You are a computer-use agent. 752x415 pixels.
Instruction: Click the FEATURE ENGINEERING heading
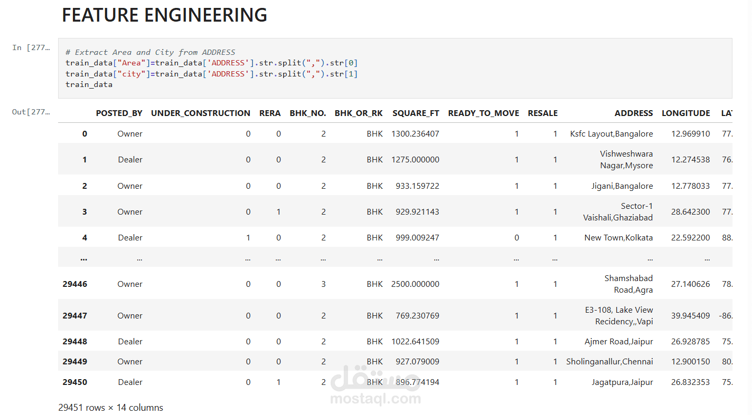pyautogui.click(x=164, y=15)
